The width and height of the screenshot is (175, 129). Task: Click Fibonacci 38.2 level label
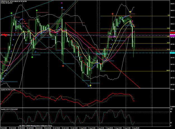coord(168,36)
